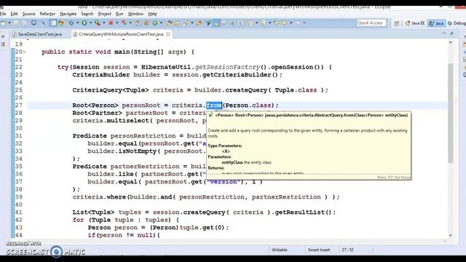466x262 pixels.
Task: Click the Writable status bar field
Action: 280,250
